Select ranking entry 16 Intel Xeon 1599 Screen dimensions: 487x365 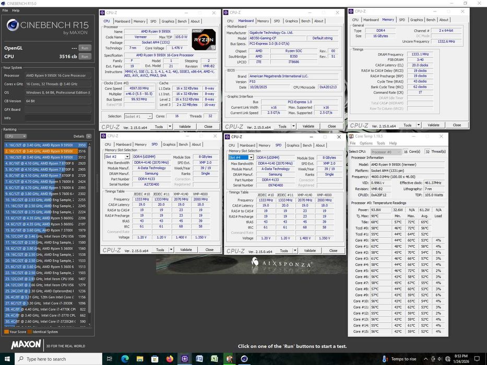click(x=45, y=236)
